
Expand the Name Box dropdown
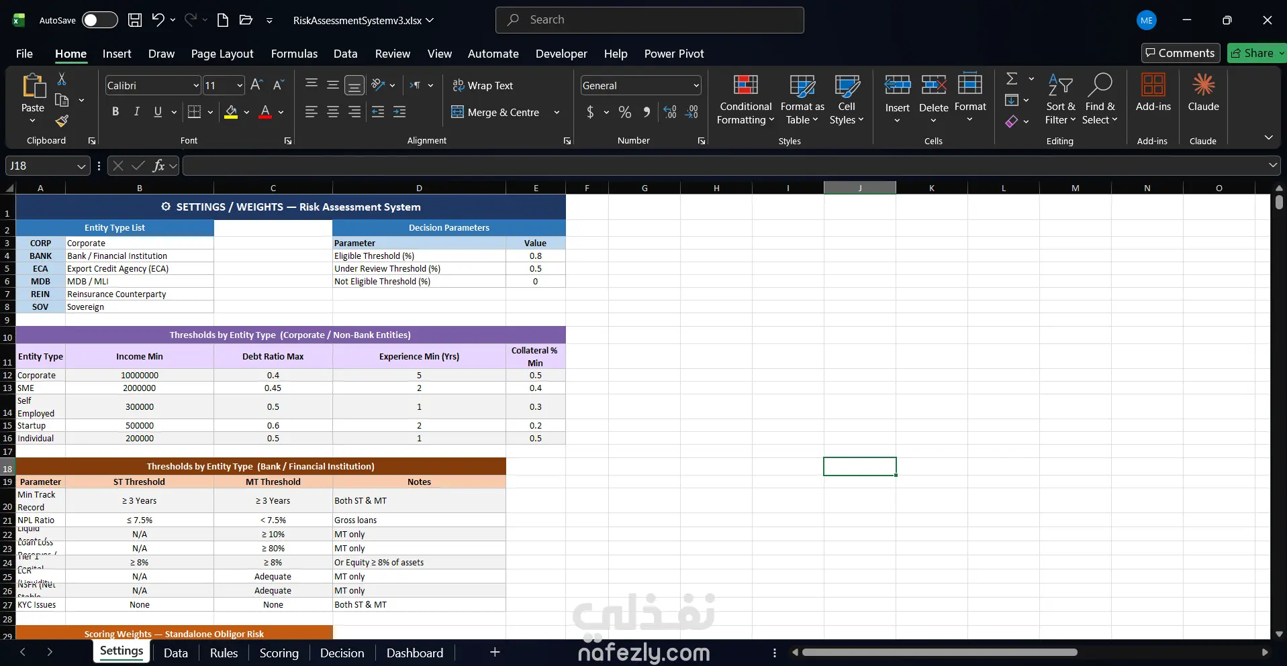(81, 166)
